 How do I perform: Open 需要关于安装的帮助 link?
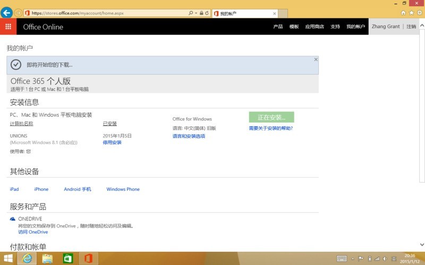point(271,128)
